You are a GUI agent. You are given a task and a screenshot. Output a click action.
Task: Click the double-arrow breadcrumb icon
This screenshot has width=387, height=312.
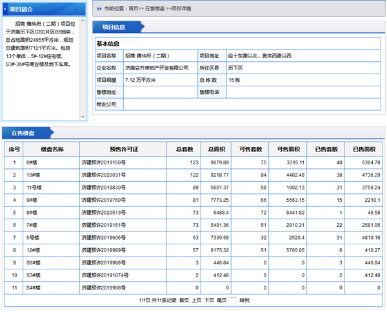click(x=99, y=9)
